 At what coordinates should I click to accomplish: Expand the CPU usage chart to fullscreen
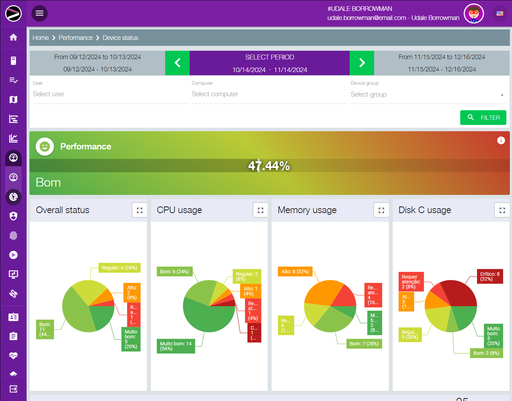[x=260, y=210]
